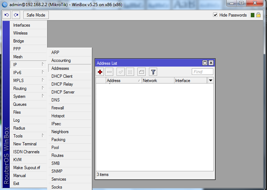Expand the IP submenu arrow
This screenshot has width=267, height=190.
(x=43, y=64)
